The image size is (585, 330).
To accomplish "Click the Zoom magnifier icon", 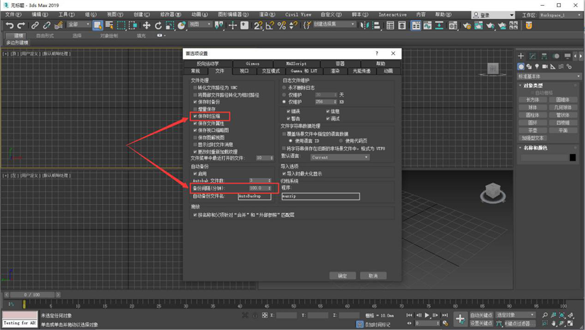I will 545,315.
